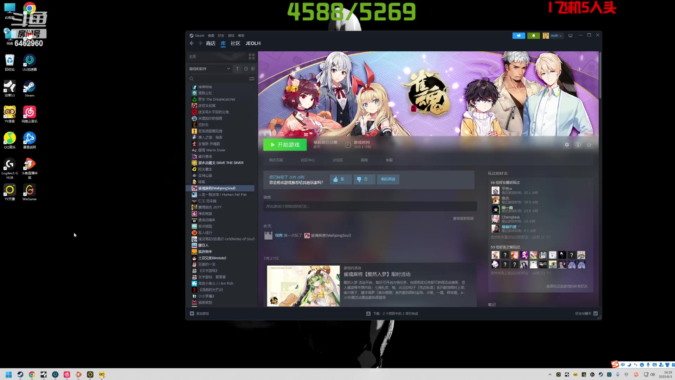Add game to favorites star icon
675x380 pixels.
click(x=589, y=145)
